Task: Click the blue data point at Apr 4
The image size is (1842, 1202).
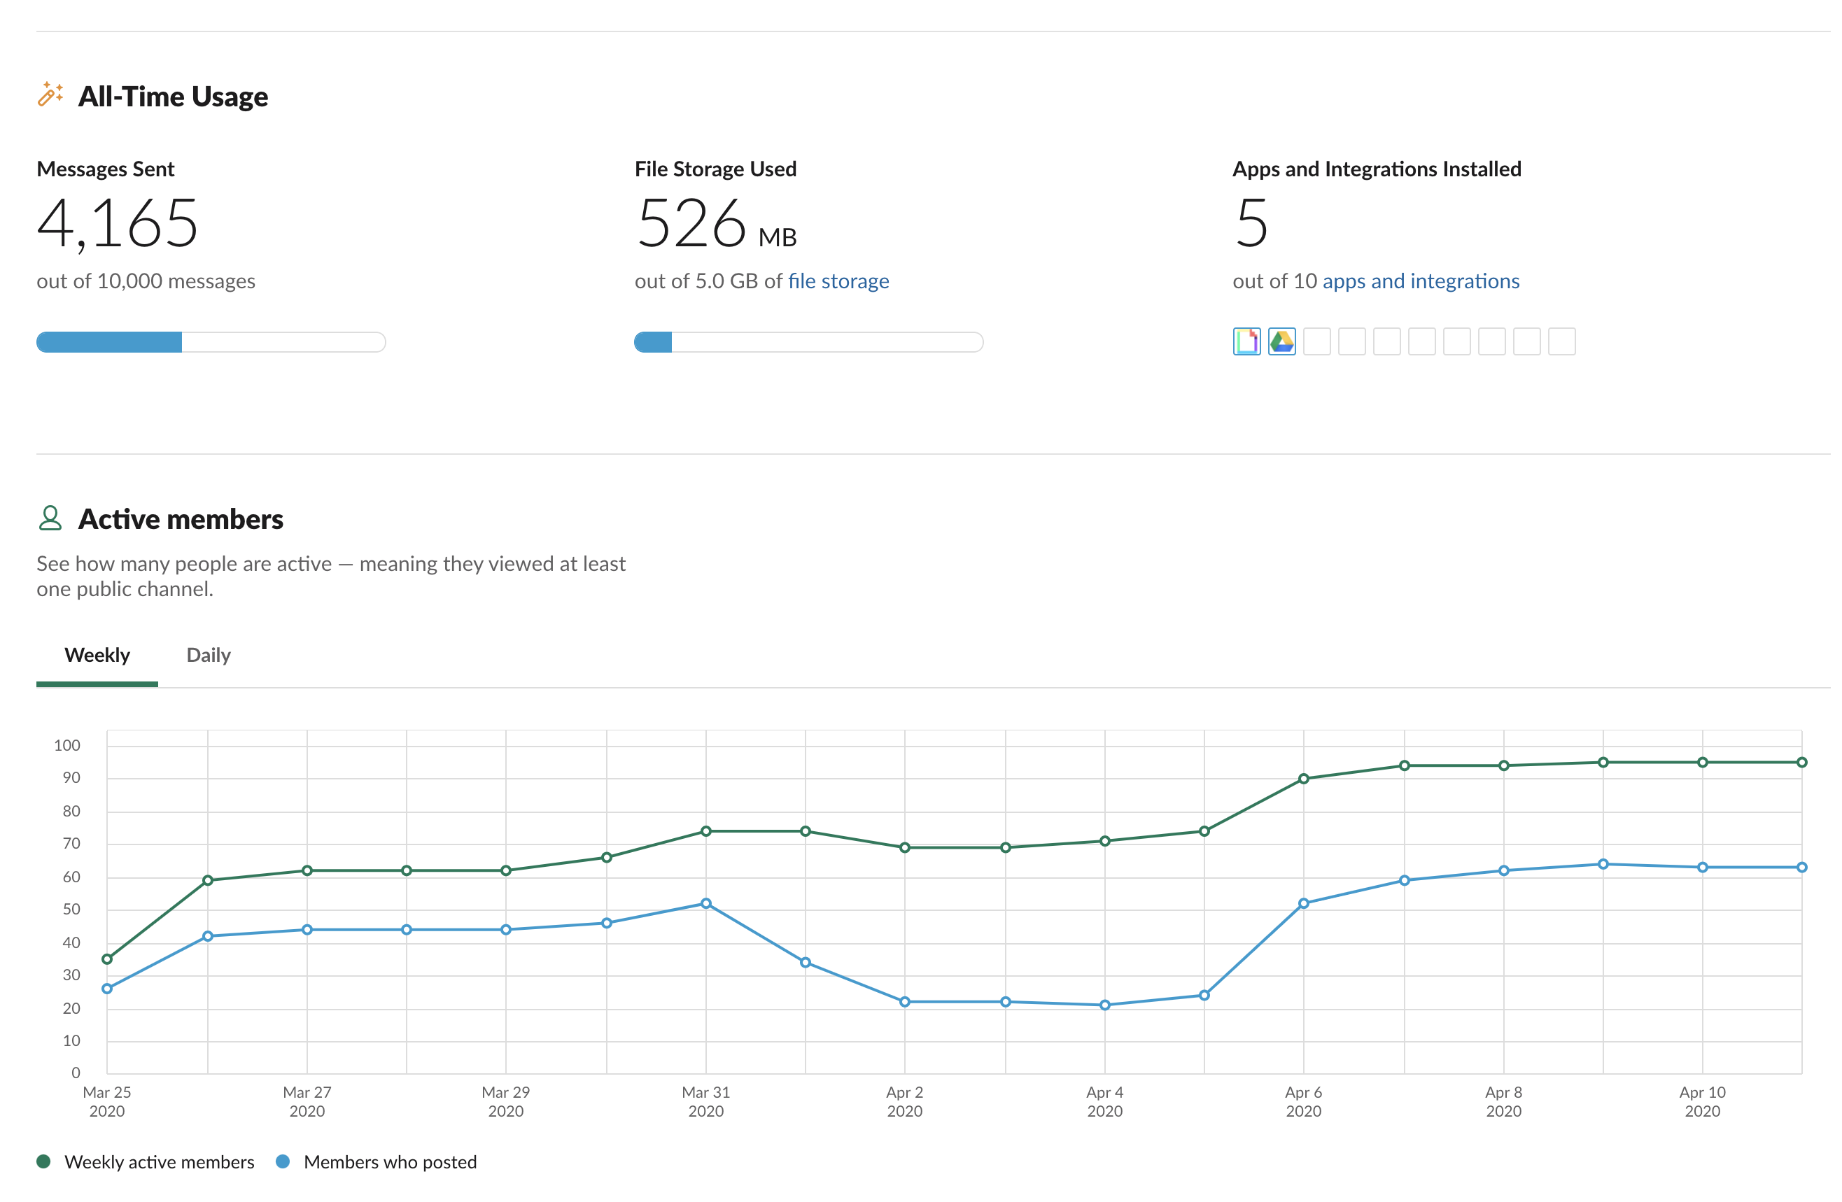Action: coord(1105,1005)
